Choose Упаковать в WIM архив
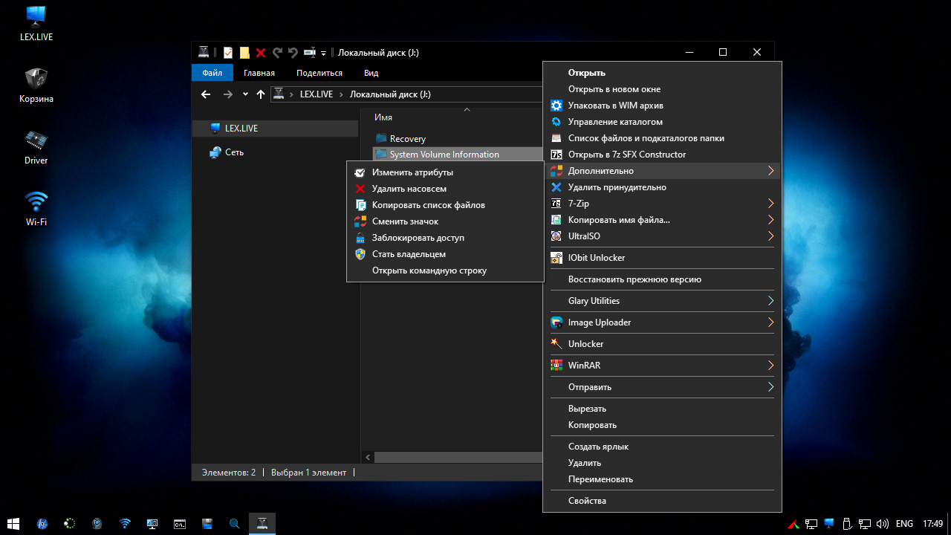 tap(615, 106)
